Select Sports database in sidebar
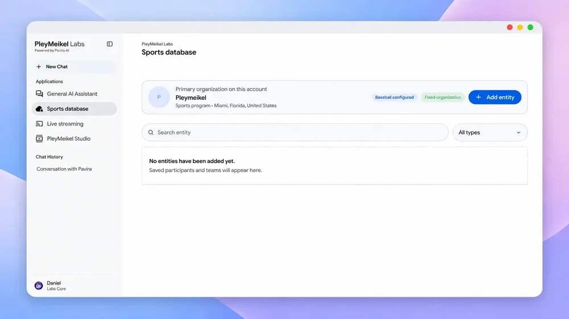Screen dimensions: 569x319 [x=74, y=108]
